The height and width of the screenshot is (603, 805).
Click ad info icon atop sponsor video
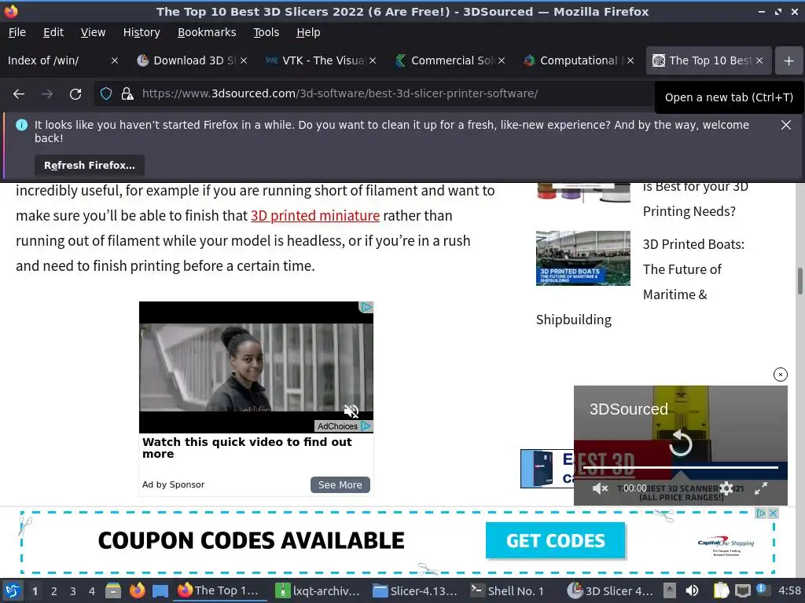tap(366, 307)
